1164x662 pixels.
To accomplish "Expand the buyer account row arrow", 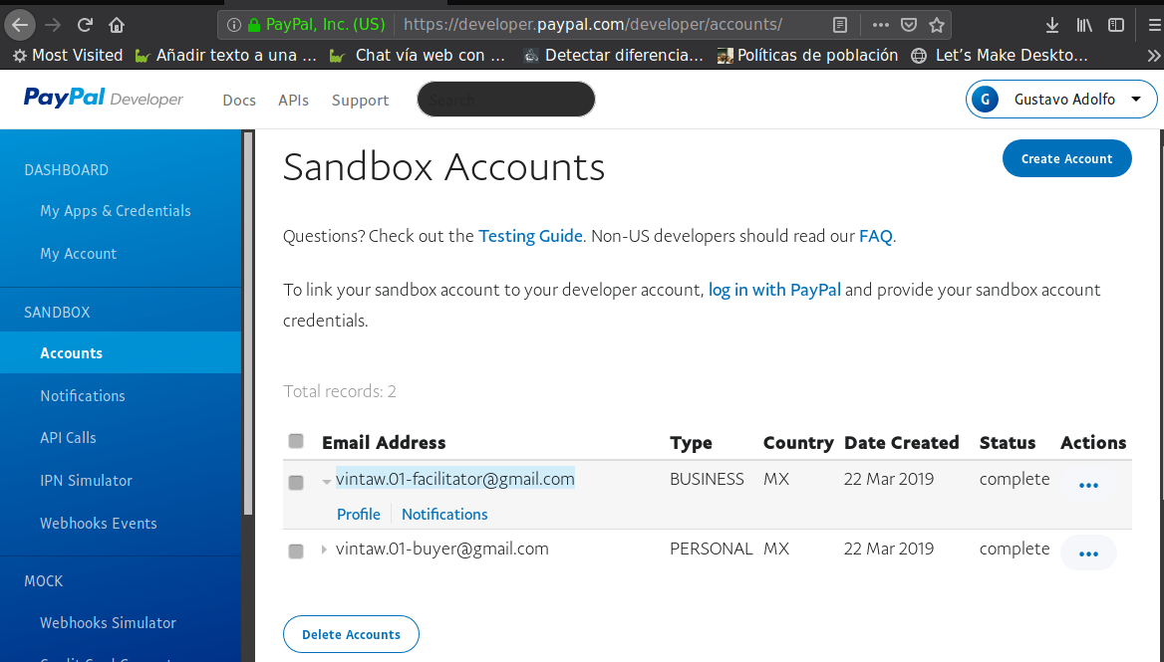I will point(324,550).
